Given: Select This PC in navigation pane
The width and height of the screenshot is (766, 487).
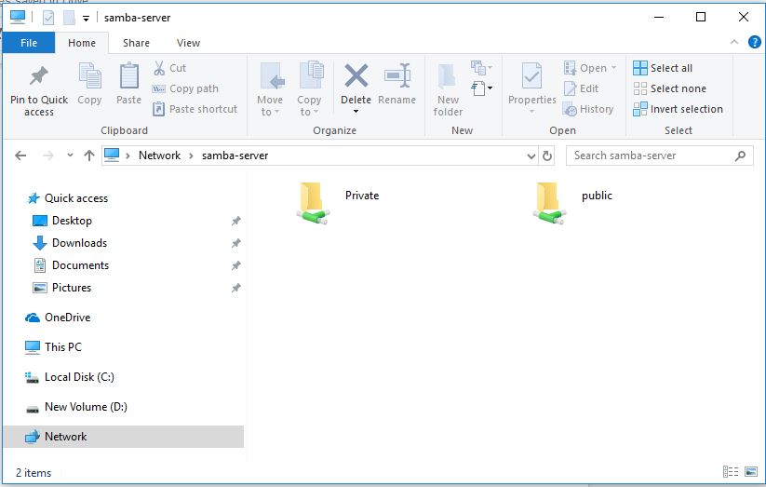Looking at the screenshot, I should pyautogui.click(x=53, y=347).
